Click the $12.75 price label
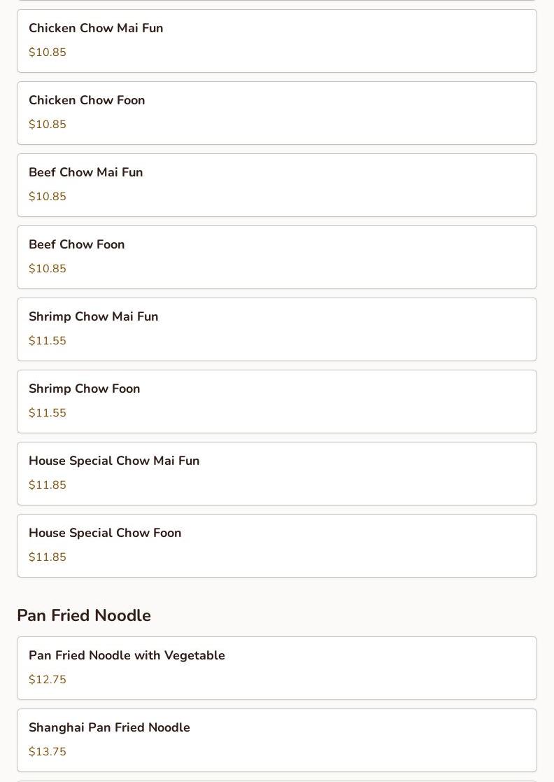The image size is (554, 782). pyautogui.click(x=48, y=680)
